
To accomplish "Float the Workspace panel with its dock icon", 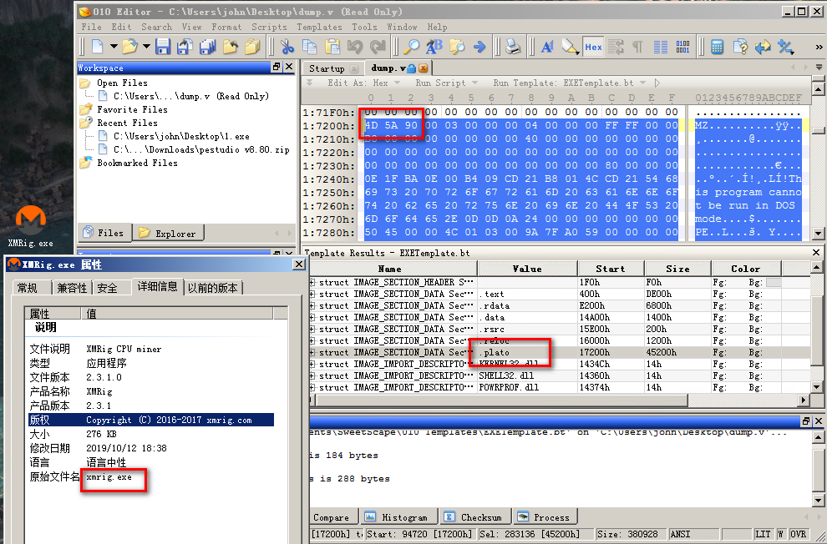I will click(277, 67).
